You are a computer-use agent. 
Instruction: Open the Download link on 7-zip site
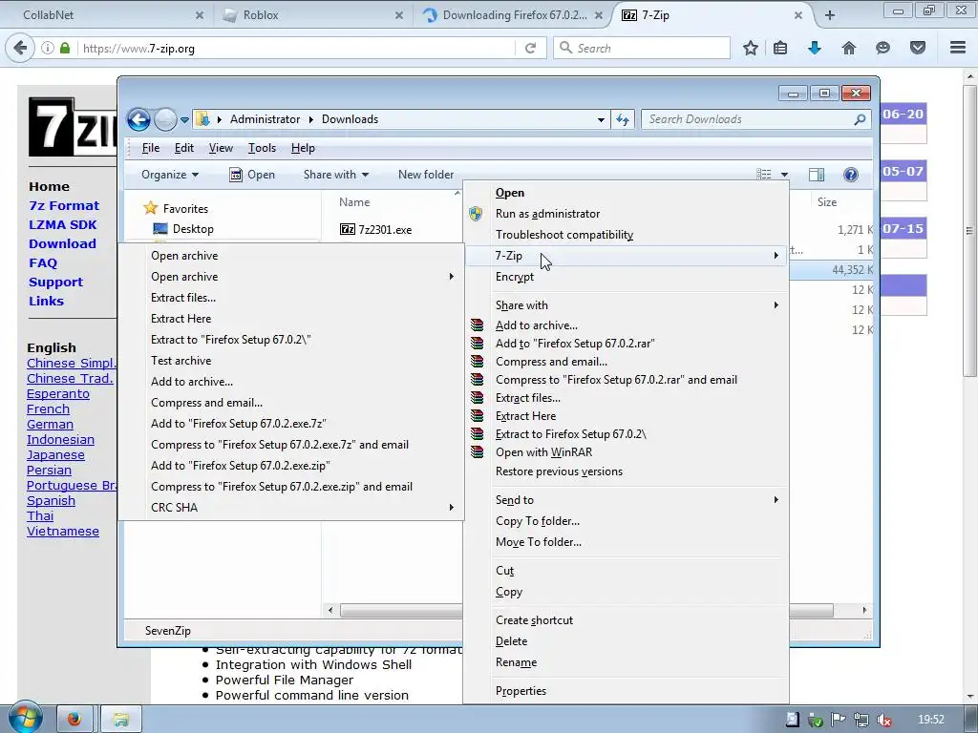[x=62, y=243]
